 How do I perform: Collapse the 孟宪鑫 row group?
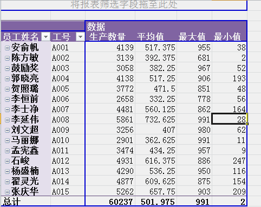tap(7, 151)
